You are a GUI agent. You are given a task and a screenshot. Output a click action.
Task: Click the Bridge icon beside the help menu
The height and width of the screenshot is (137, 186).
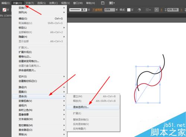coord(103,3)
